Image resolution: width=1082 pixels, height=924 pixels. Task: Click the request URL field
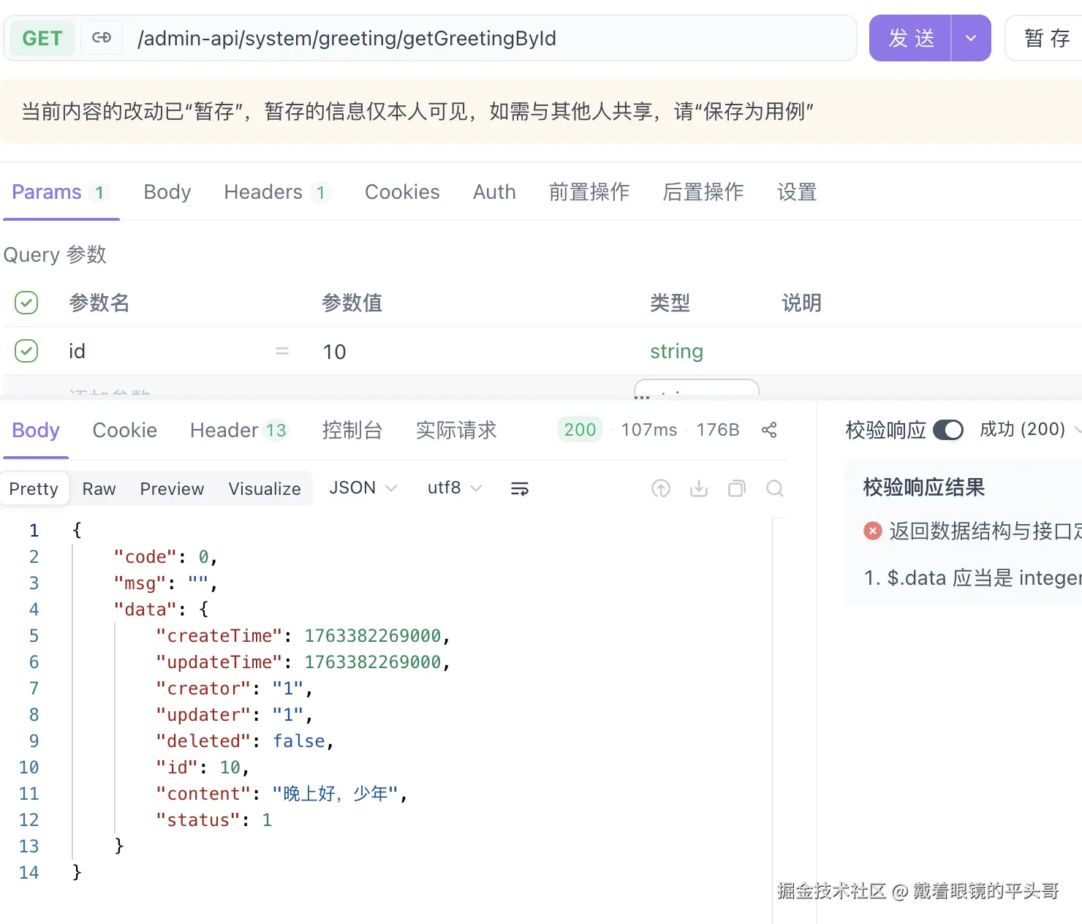click(x=490, y=38)
